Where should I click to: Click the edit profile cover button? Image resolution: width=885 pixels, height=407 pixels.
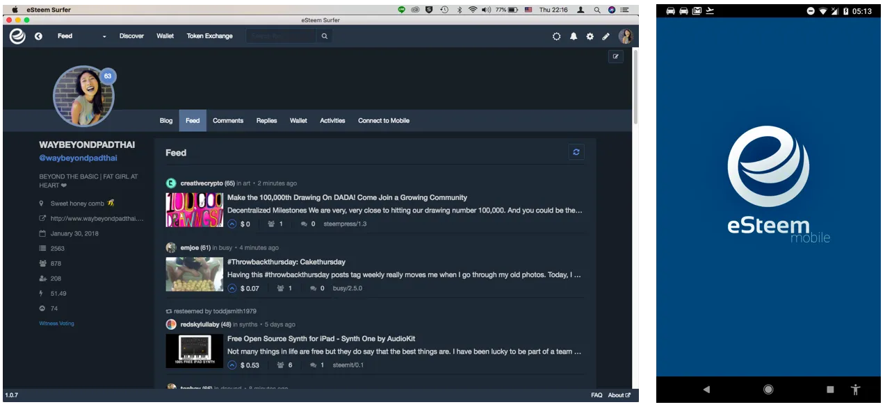tap(616, 57)
